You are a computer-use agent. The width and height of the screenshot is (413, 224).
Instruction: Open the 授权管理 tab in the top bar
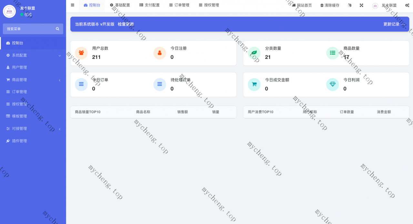click(x=209, y=5)
